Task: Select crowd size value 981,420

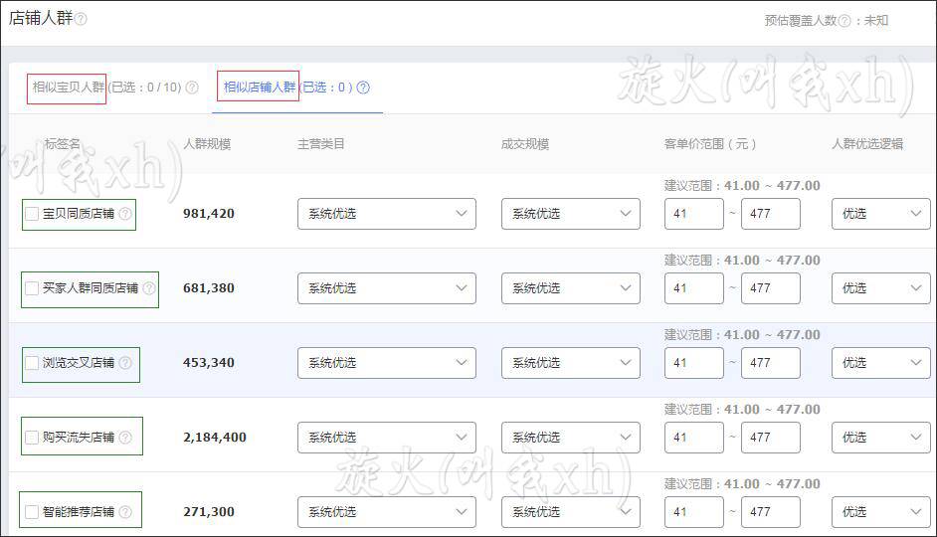Action: [x=209, y=214]
